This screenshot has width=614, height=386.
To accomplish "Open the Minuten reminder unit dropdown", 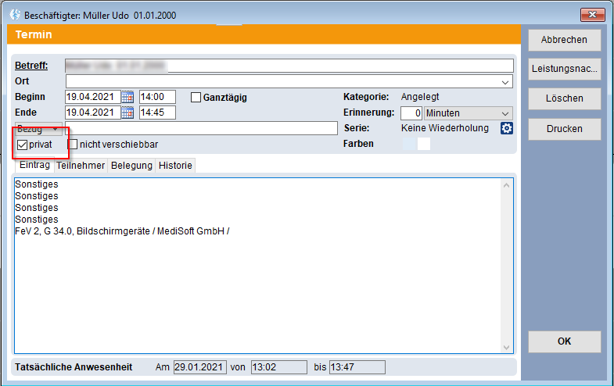I will (x=505, y=113).
